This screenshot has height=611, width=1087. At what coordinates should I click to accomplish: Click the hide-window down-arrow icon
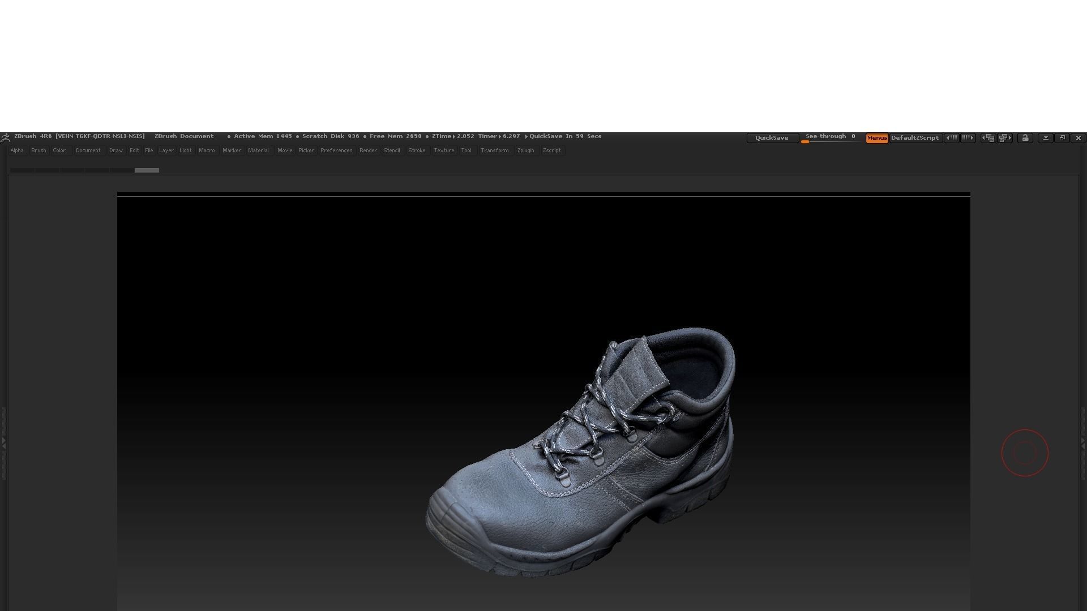click(1046, 138)
